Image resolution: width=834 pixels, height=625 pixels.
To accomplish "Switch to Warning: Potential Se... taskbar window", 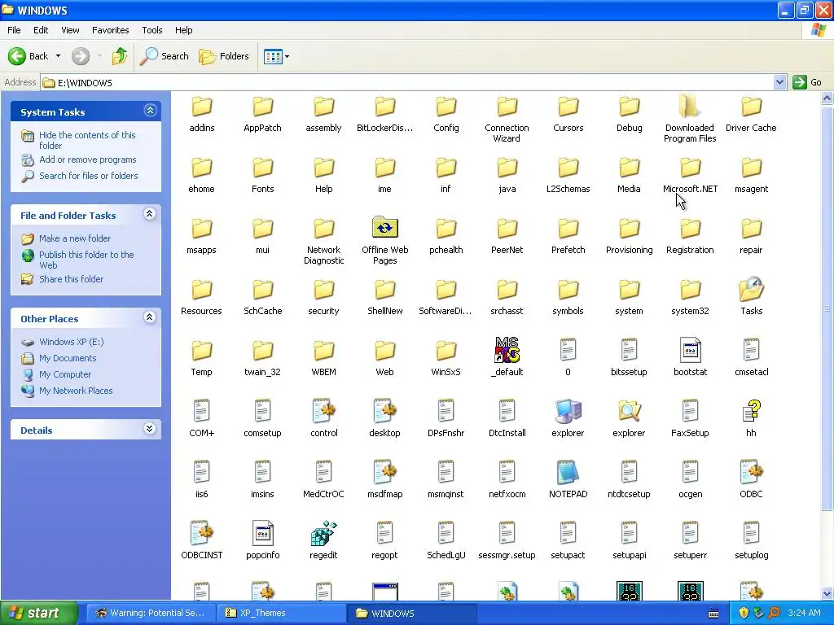I will (151, 614).
